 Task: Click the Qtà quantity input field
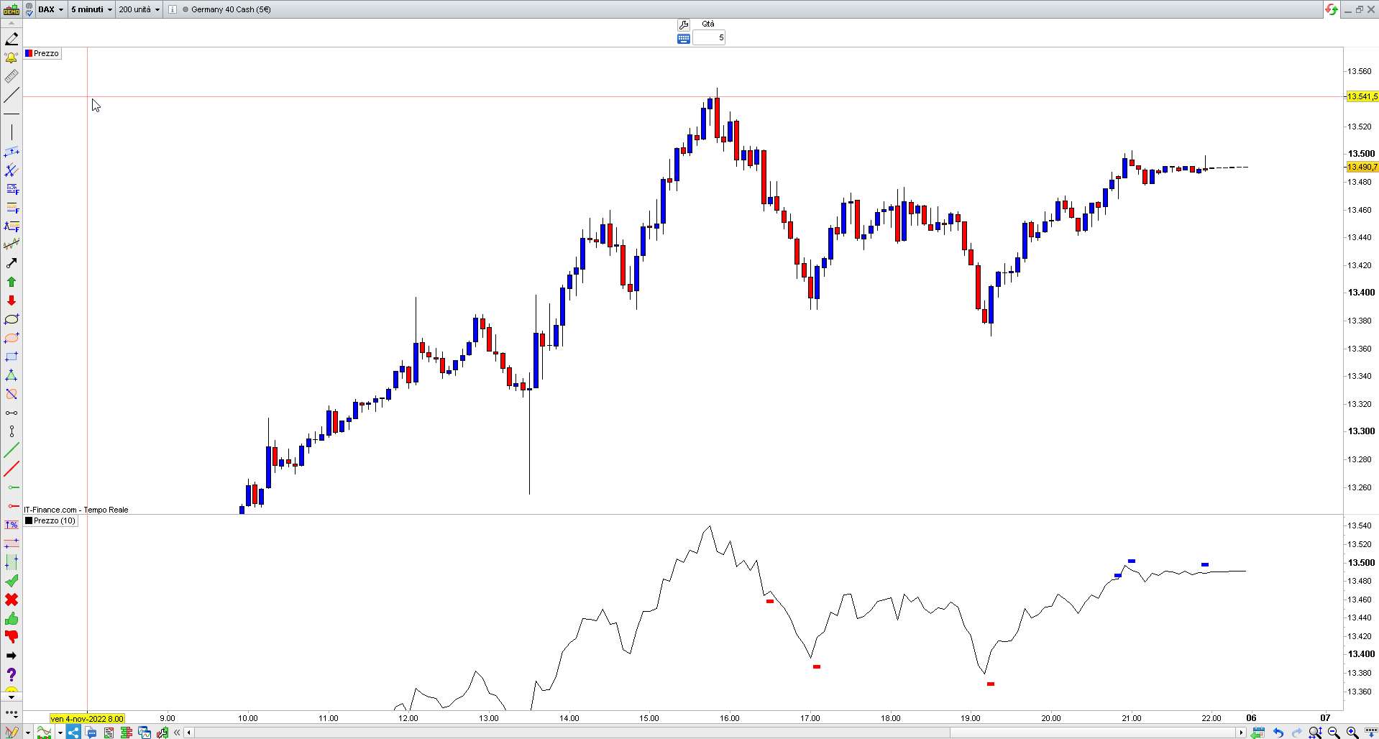[x=709, y=37]
